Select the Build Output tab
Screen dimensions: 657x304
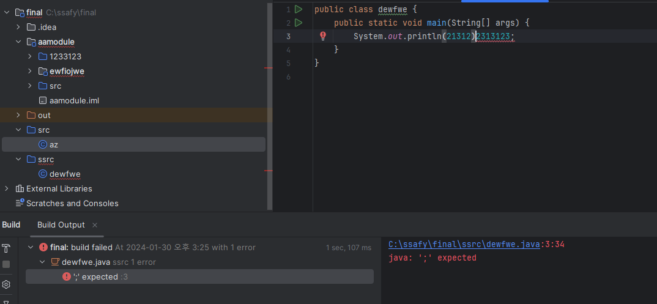pos(61,225)
